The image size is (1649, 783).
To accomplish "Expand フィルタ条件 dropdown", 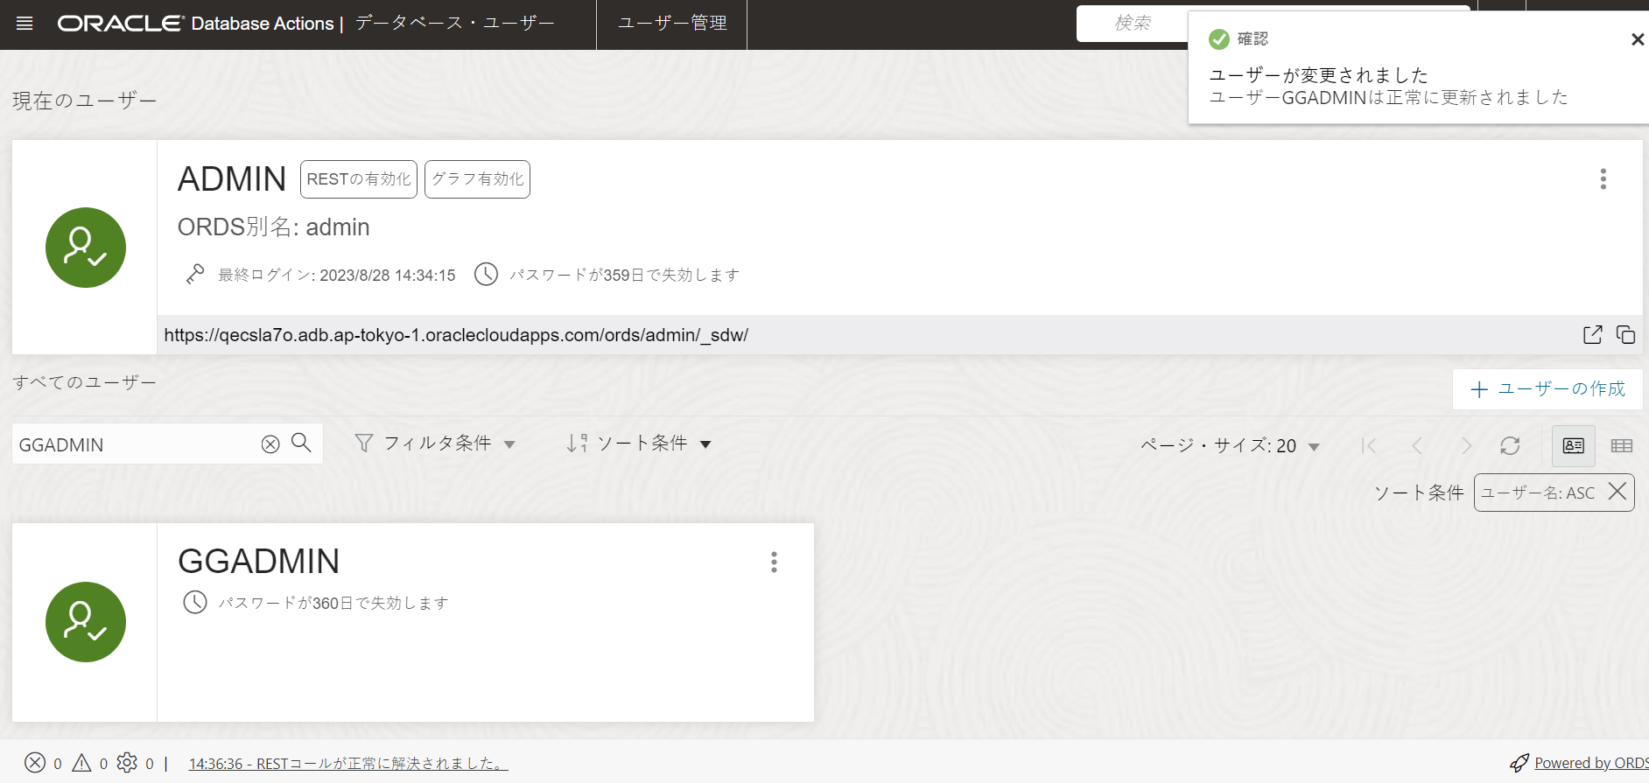I will [x=435, y=444].
